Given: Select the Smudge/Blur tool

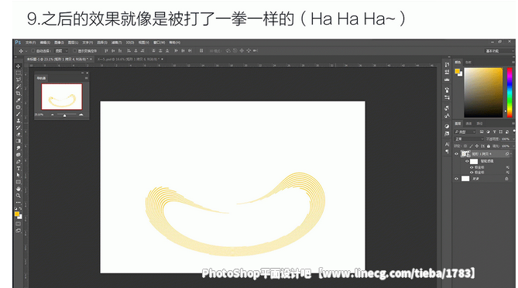Looking at the screenshot, I should point(18,148).
